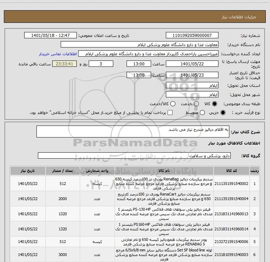Click the PS160-HF dialysis filter name

164,229
